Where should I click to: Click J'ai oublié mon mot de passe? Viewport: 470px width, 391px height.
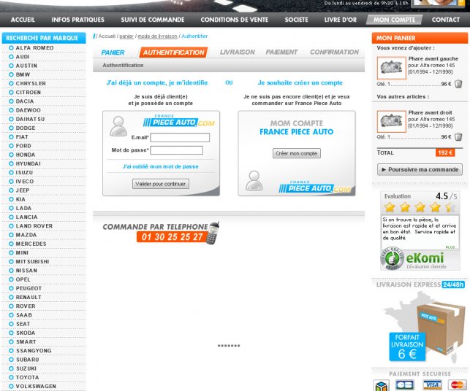pos(160,166)
